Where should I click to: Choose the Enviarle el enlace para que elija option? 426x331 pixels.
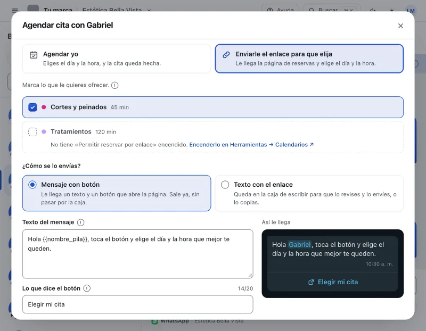309,59
